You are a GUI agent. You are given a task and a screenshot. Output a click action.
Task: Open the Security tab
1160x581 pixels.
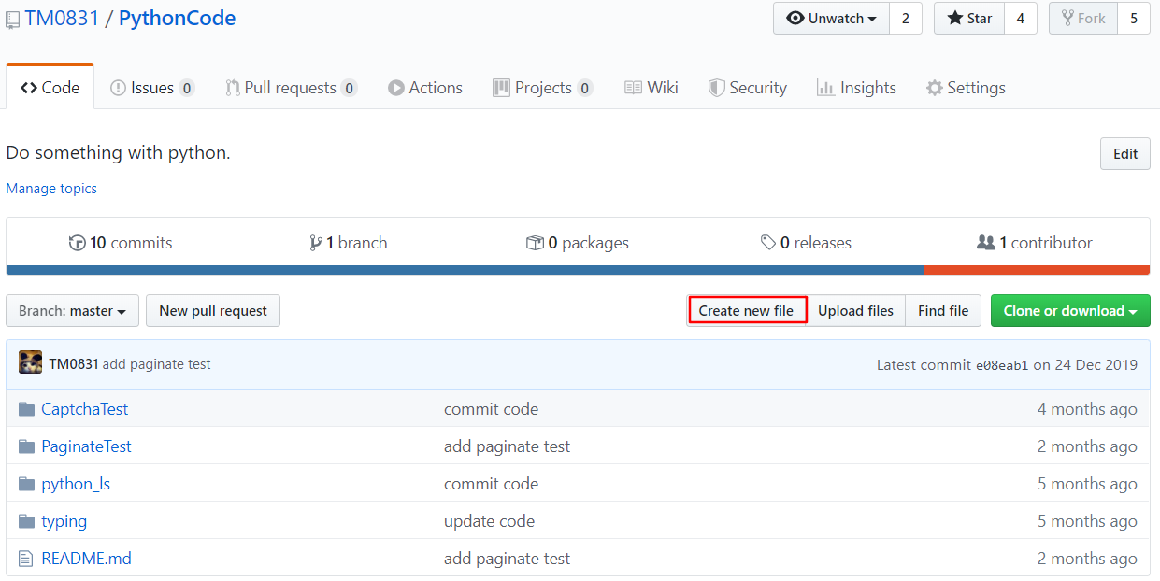point(747,88)
